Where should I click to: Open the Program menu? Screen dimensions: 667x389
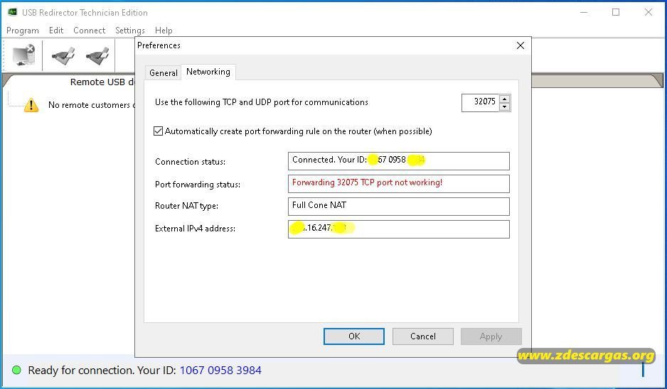pos(23,31)
